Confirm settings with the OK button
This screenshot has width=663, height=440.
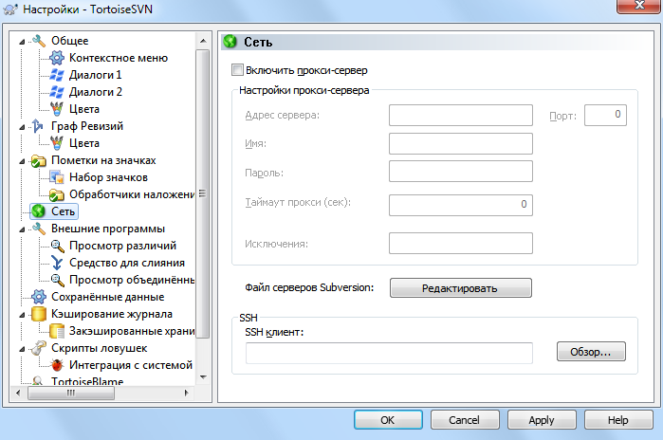click(388, 420)
